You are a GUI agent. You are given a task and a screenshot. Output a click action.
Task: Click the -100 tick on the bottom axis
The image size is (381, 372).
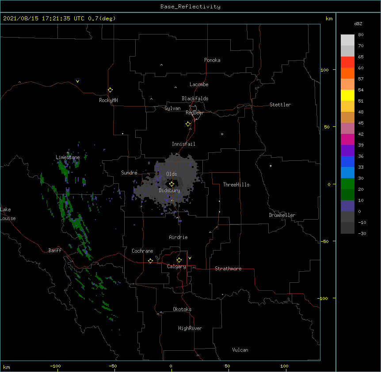(55, 366)
